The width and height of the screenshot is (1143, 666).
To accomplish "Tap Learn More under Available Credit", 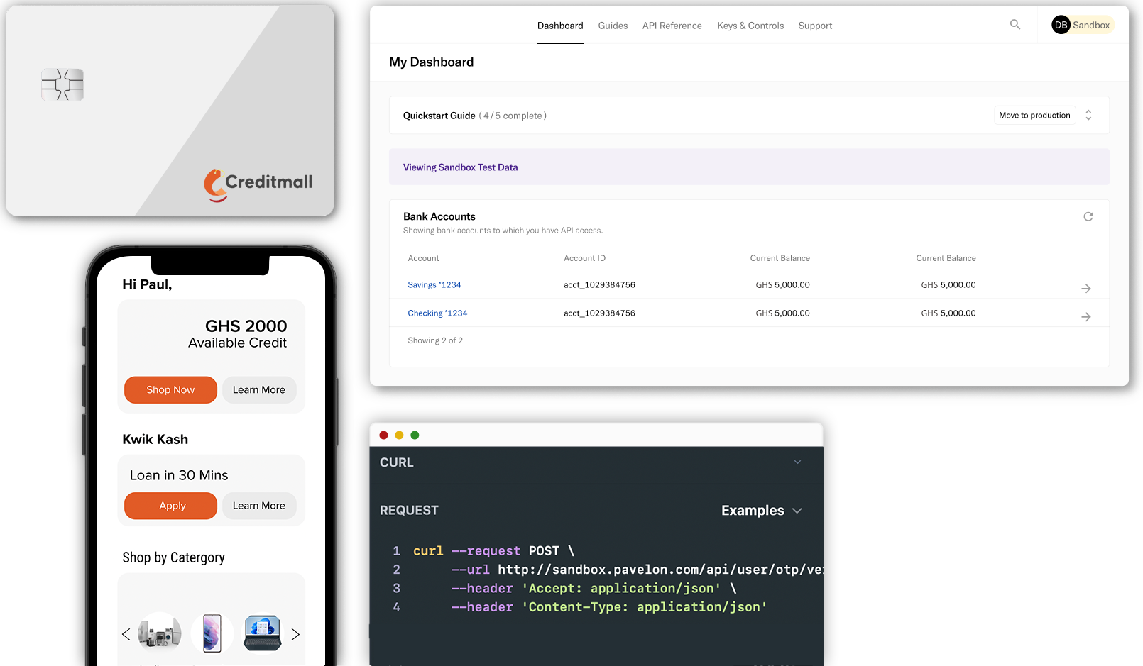I will pyautogui.click(x=259, y=389).
